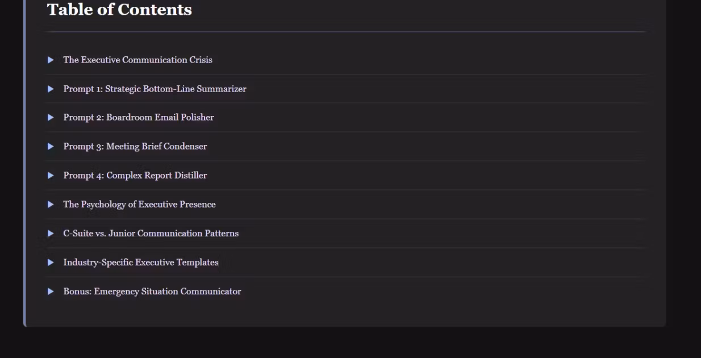Click triangle beside Psychology of Executive Presence
701x358 pixels.
[51, 205]
